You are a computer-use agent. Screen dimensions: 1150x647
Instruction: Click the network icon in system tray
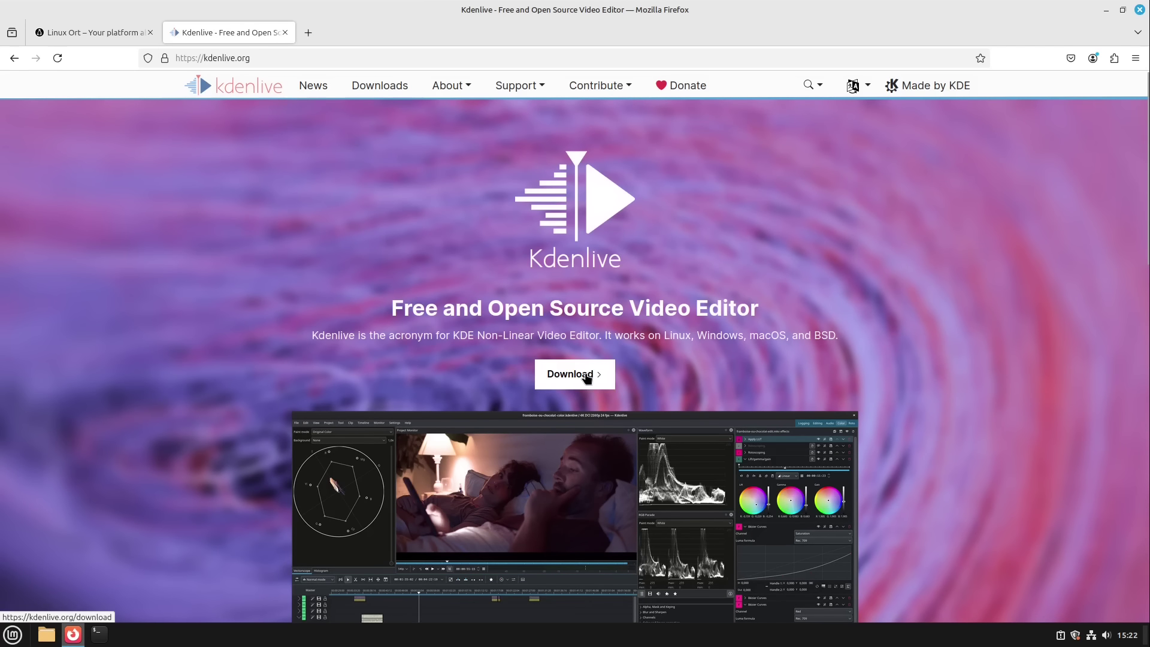1091,635
